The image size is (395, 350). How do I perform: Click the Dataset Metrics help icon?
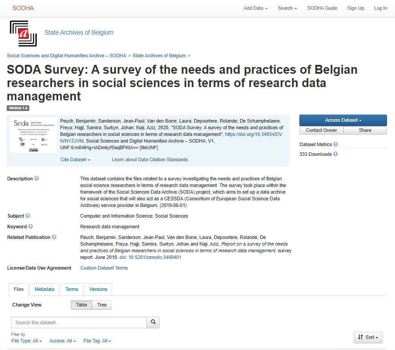(x=336, y=144)
